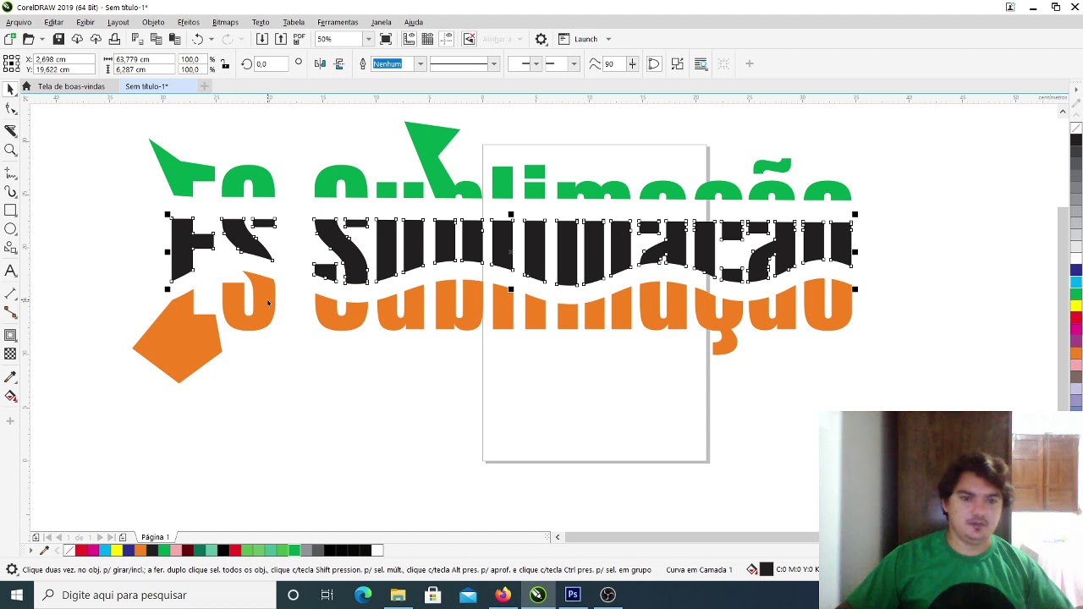Image resolution: width=1083 pixels, height=609 pixels.
Task: Turn off snapping
Action: (470, 39)
